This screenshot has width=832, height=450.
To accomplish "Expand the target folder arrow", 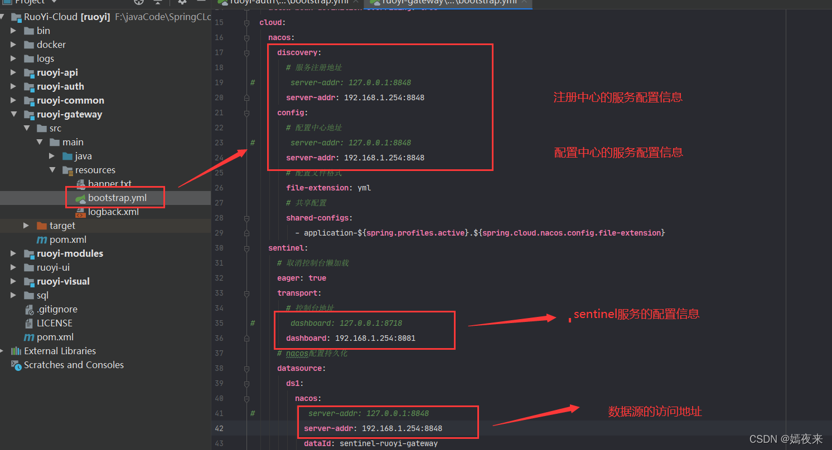I will [26, 226].
